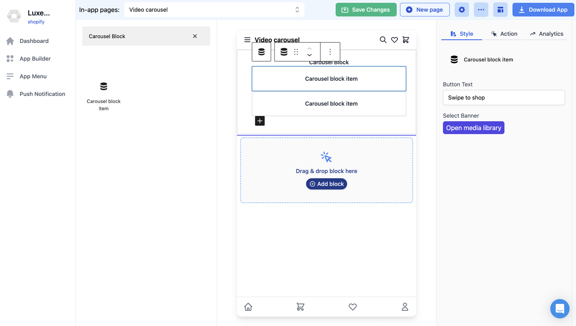The width and height of the screenshot is (576, 326).
Task: Click Open media library button
Action: (x=473, y=128)
